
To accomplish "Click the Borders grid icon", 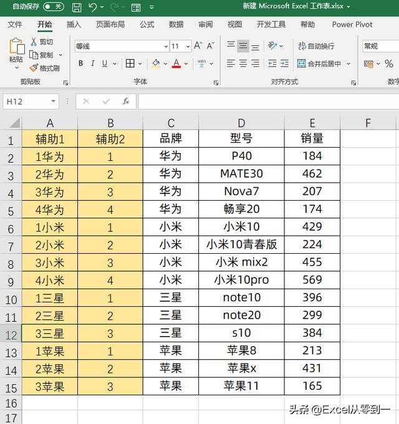I will click(130, 64).
